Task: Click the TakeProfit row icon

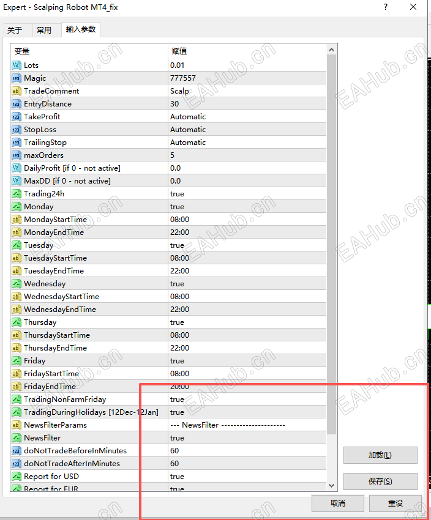Action: click(x=17, y=117)
